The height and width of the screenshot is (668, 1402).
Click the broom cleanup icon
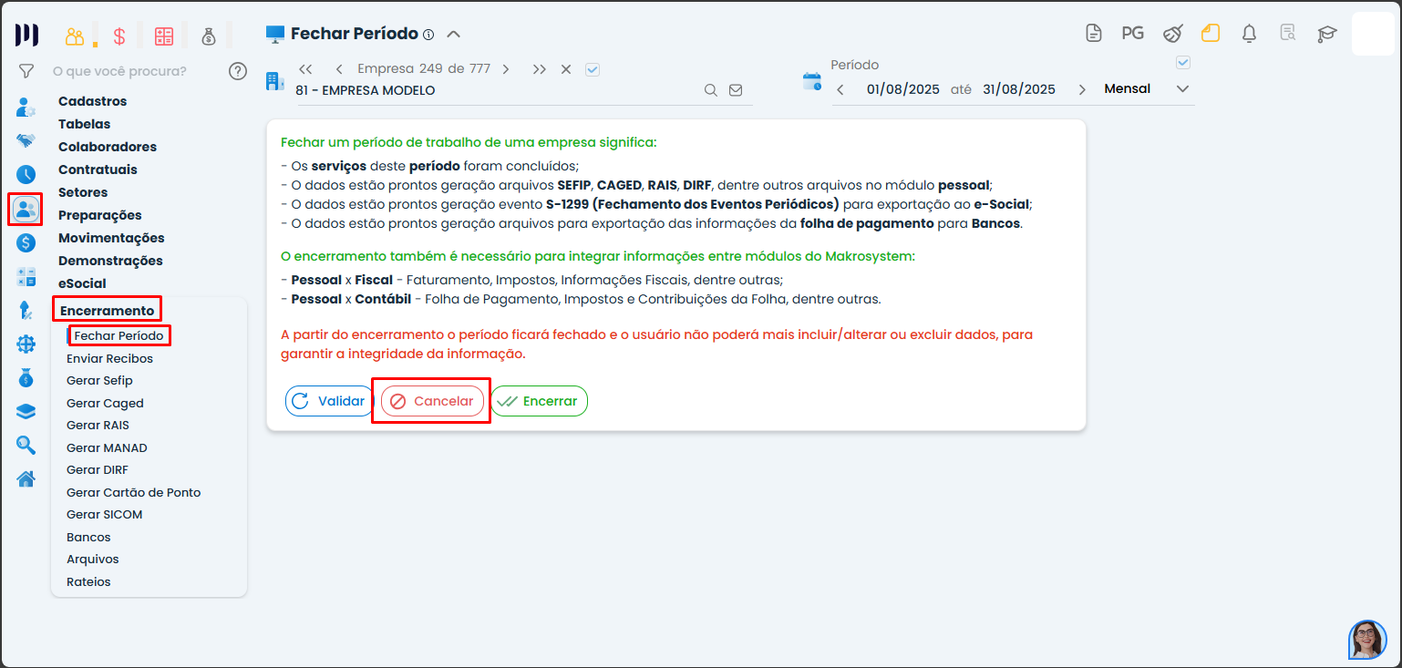click(1172, 34)
